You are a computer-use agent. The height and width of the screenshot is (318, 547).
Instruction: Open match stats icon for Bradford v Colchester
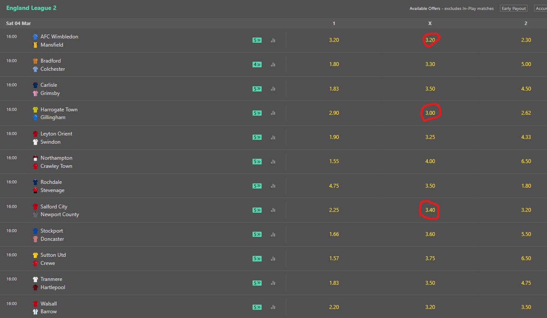pyautogui.click(x=273, y=65)
